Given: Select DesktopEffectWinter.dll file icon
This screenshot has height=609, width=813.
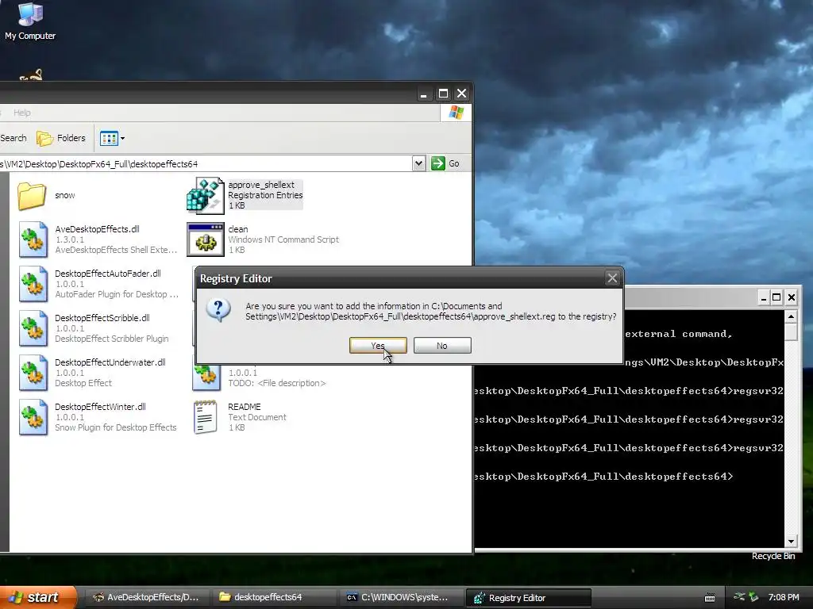Looking at the screenshot, I should tap(33, 417).
